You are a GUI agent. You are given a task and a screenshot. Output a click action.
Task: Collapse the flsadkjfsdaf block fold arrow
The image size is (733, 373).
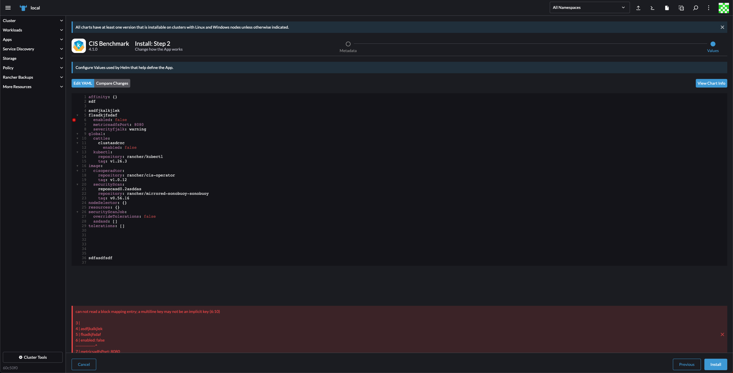click(x=78, y=116)
